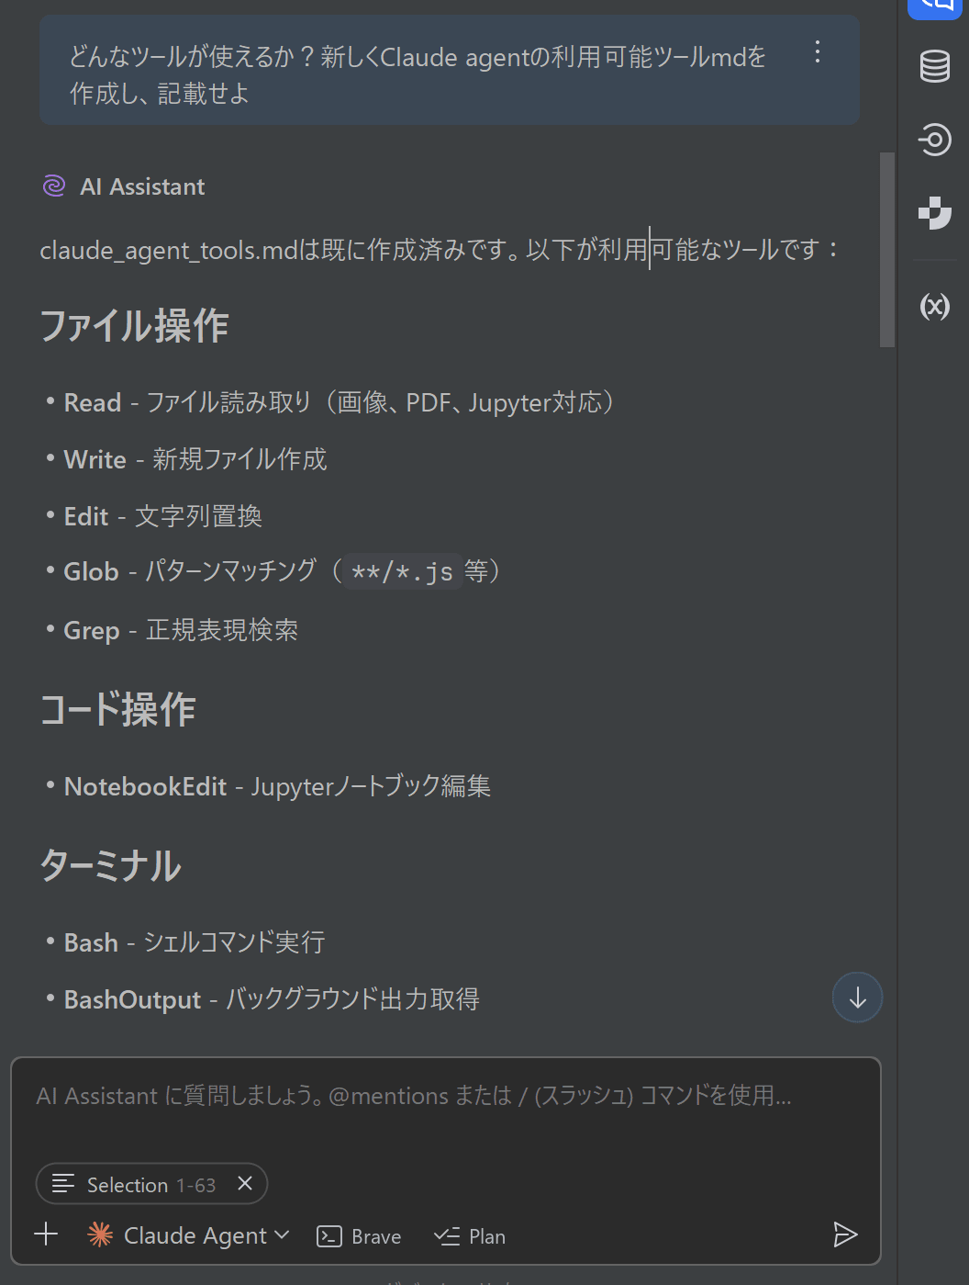The image size is (969, 1285).
Task: Toggle Plan mode
Action: (x=469, y=1235)
